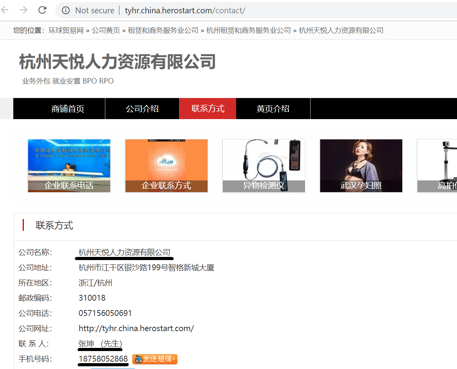
Task: Select the 黄页介绍 navigation tab
Action: point(273,109)
